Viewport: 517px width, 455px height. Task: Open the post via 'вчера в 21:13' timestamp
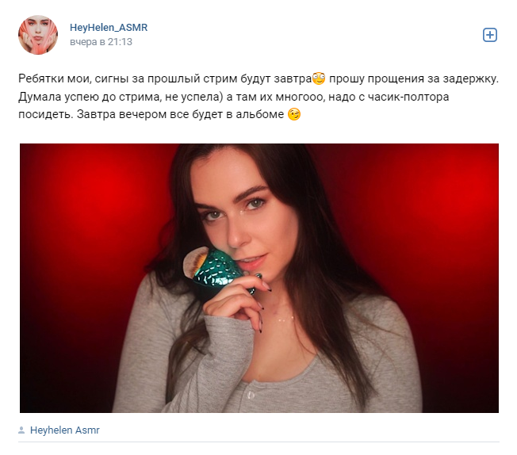point(101,42)
